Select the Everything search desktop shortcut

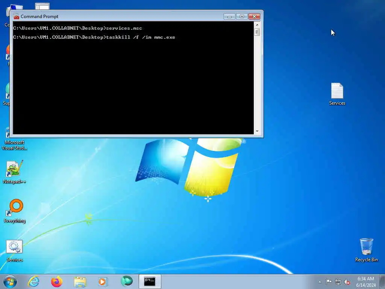point(15,211)
